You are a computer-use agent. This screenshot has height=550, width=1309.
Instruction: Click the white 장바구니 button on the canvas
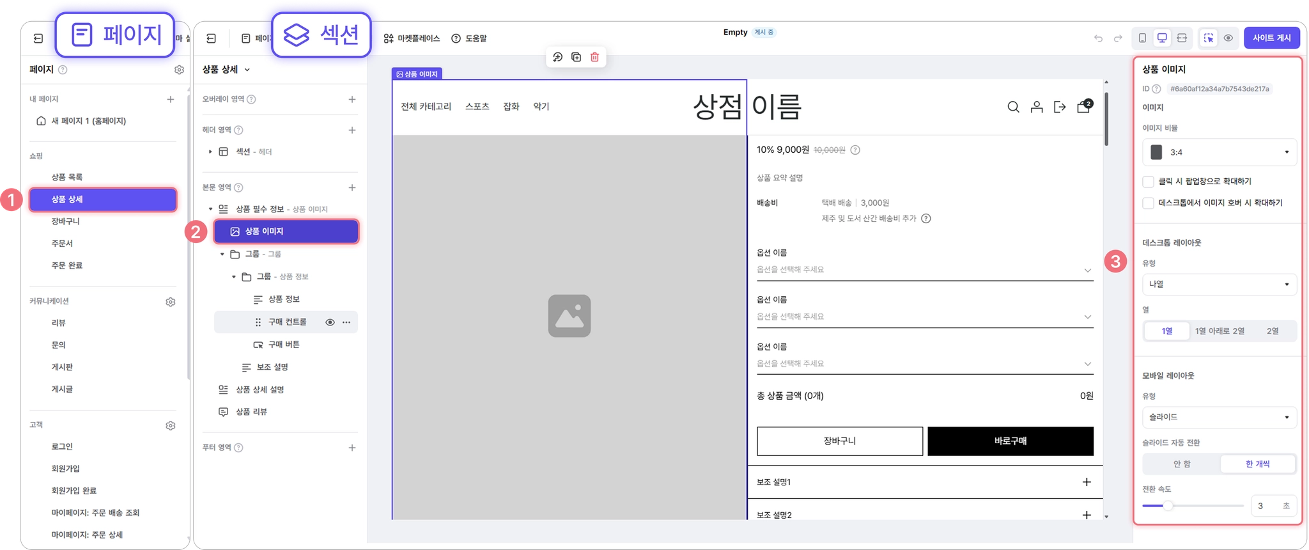point(840,441)
